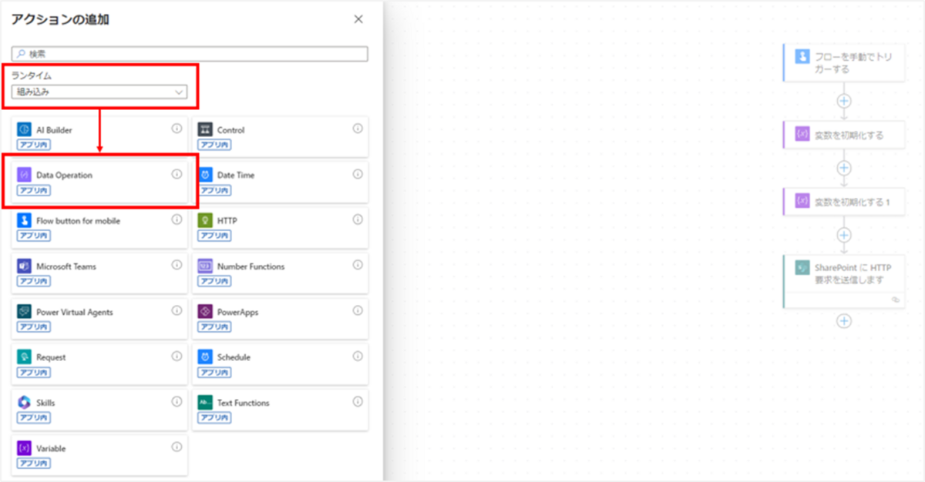Click the Data Operation connector icon

tap(23, 175)
